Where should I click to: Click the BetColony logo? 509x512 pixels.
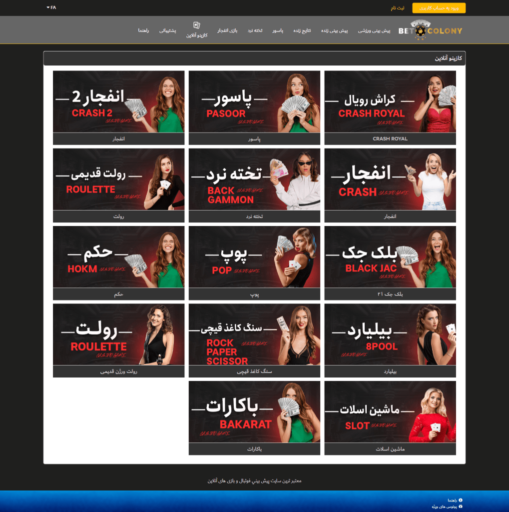[430, 30]
